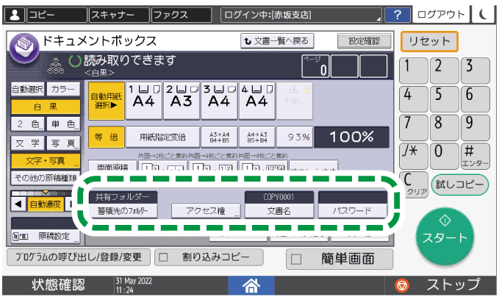Tap keypad number 9
This screenshot has height=297, width=499.
[475, 127]
